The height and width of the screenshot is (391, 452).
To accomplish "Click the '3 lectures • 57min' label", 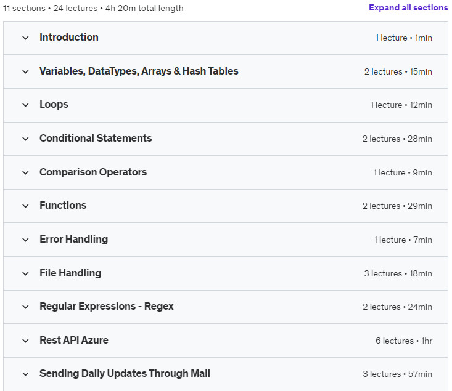I will click(398, 374).
